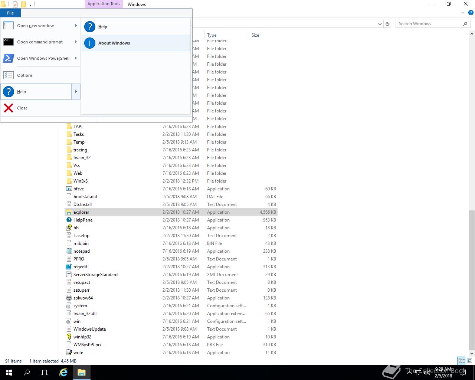Click the win configuration settings icon

[x=69, y=321]
